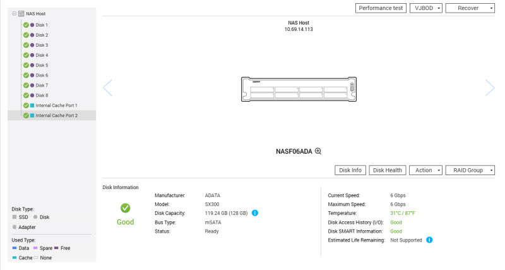
Task: Click the magnifier icon beside NASF06ADA
Action: coord(318,151)
